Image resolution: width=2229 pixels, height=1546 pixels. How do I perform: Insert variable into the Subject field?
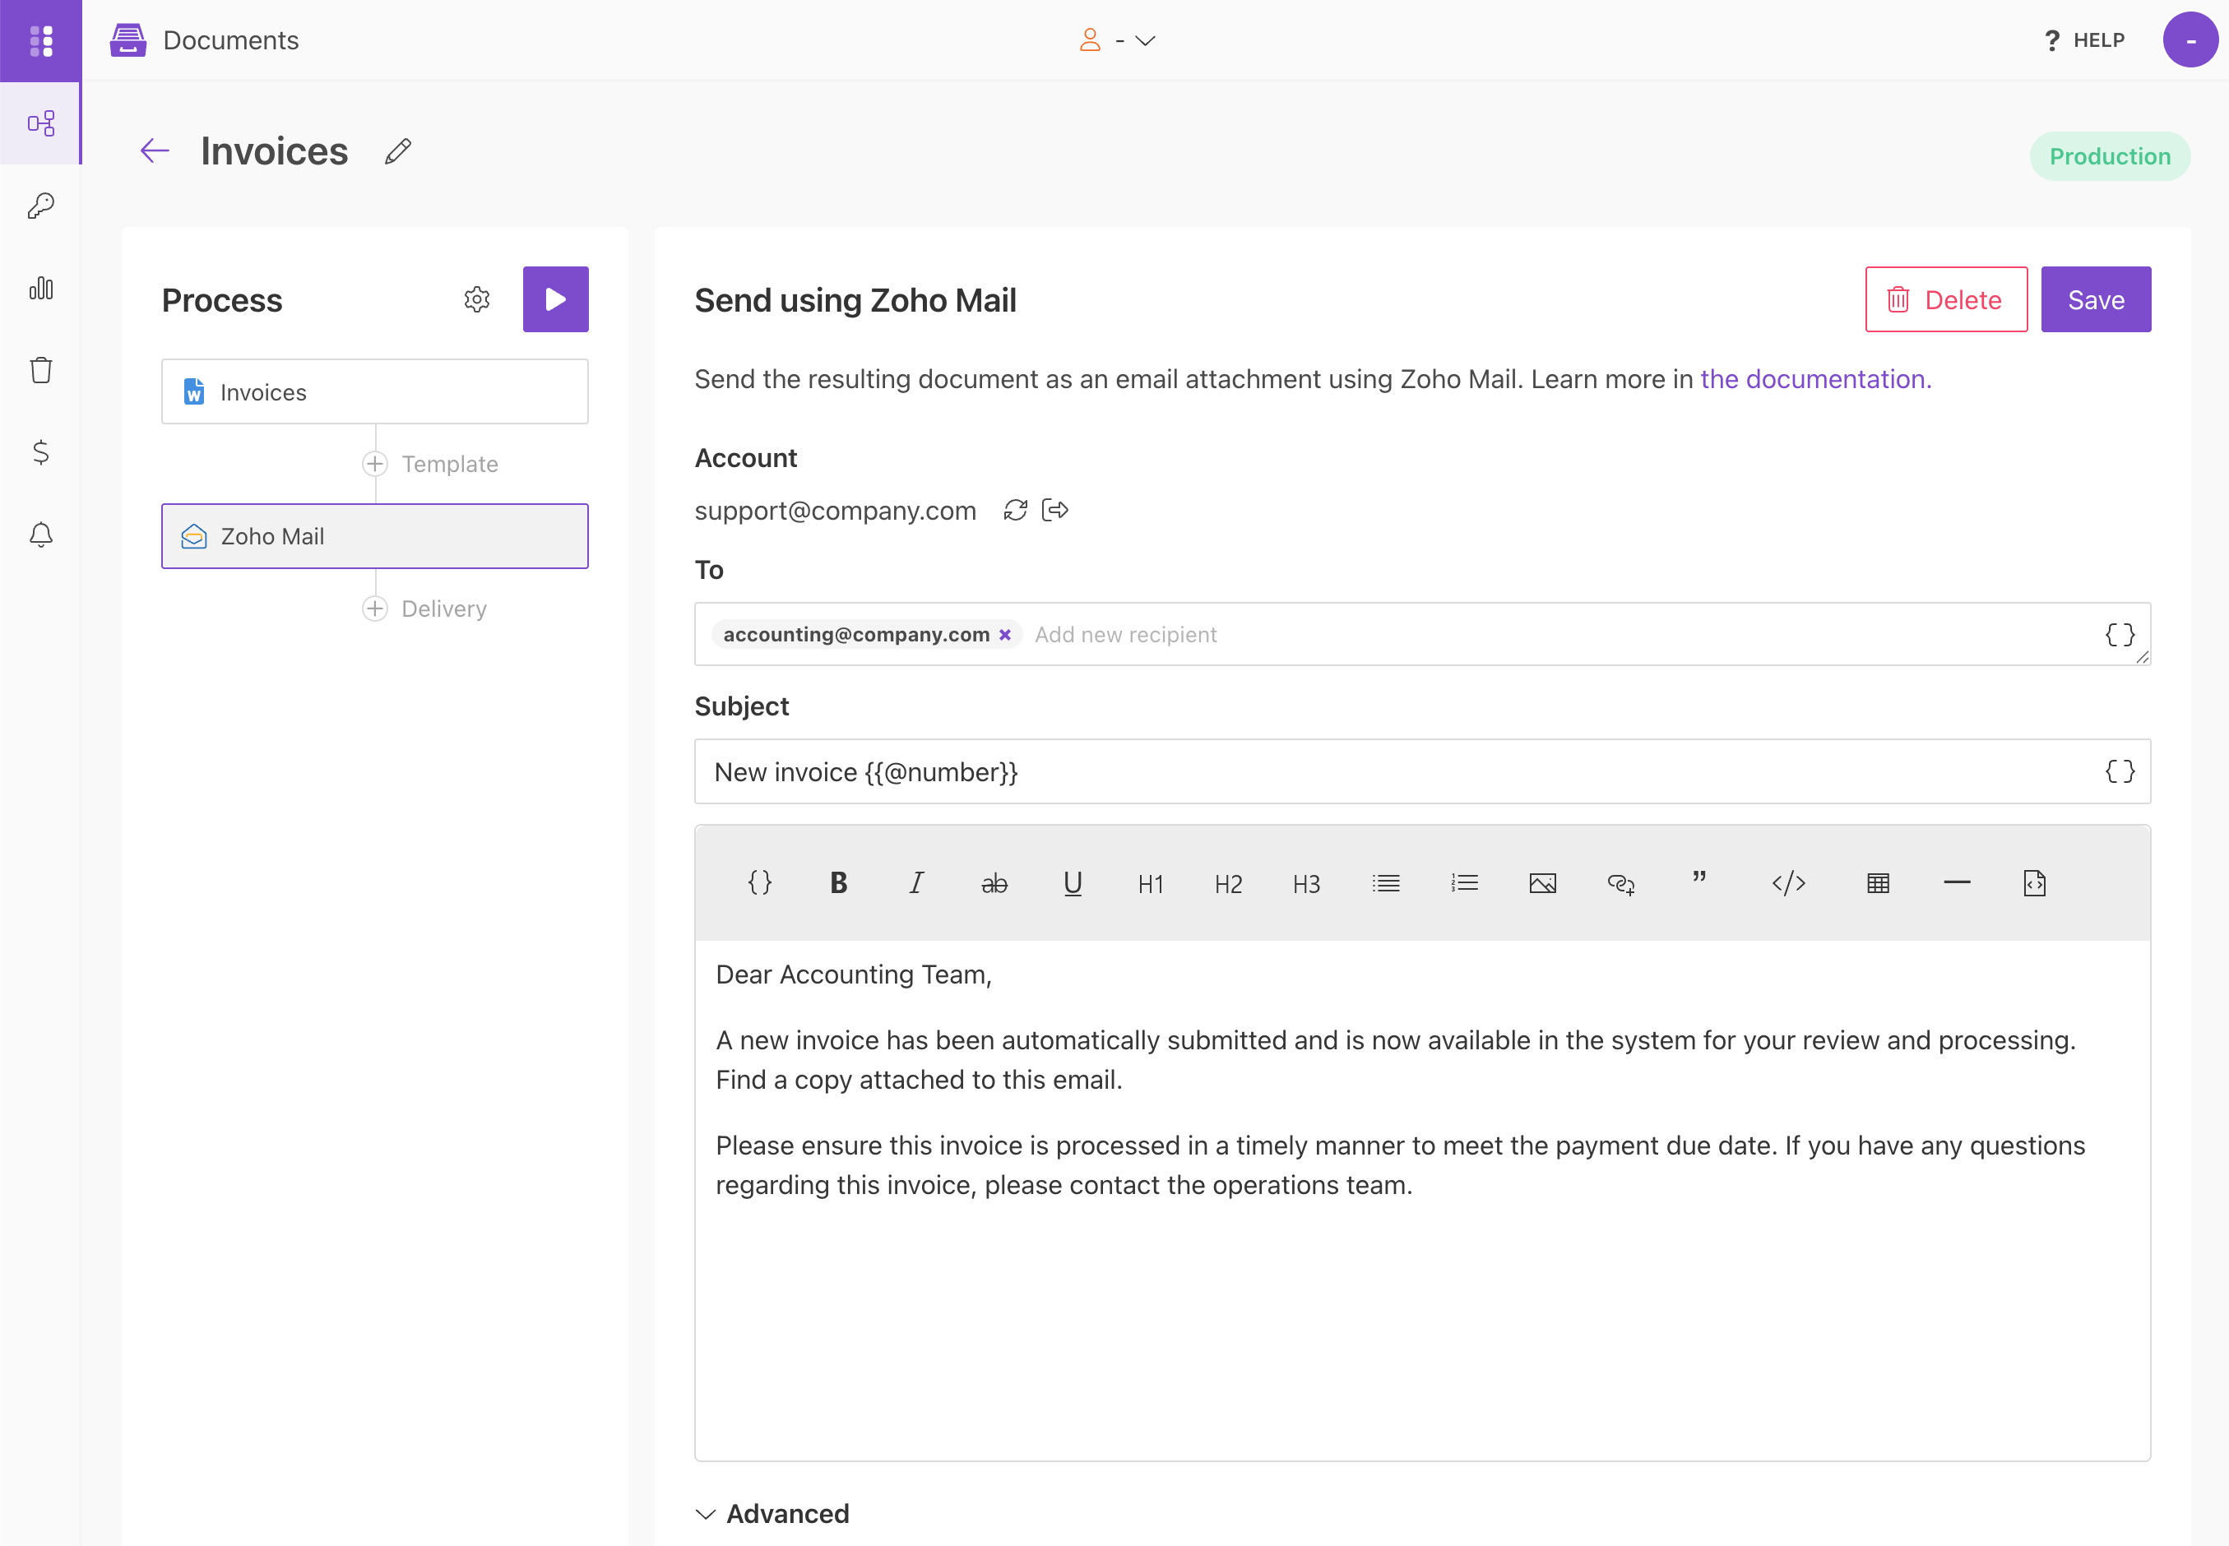(2120, 772)
